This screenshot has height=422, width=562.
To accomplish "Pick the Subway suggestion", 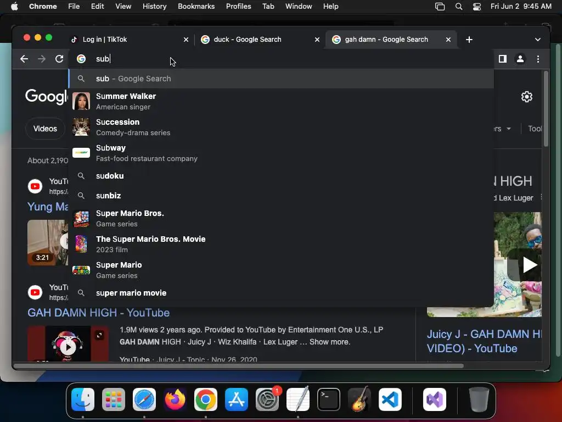I will tap(282, 153).
